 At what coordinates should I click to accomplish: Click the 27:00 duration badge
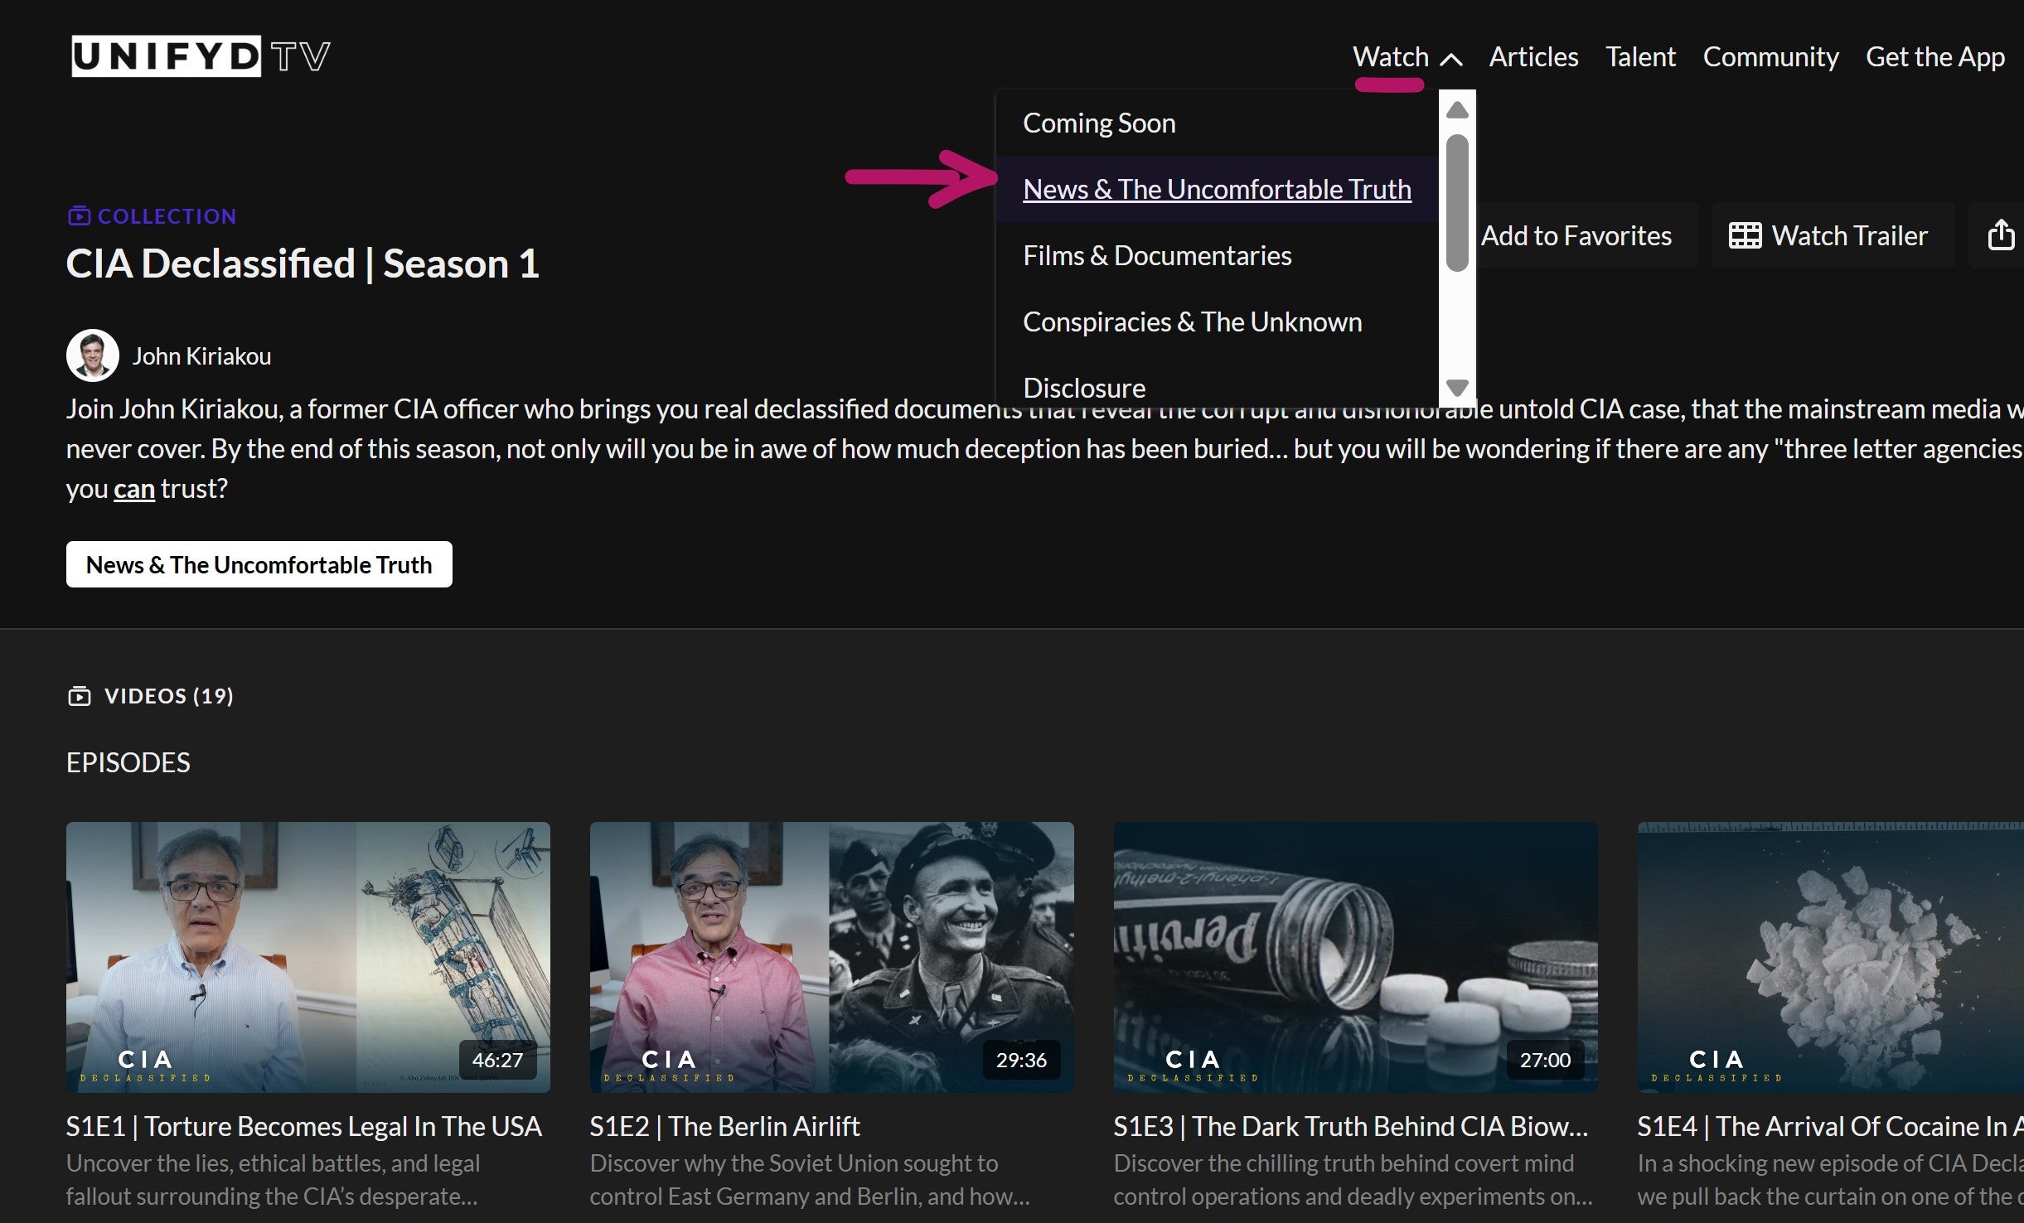point(1545,1060)
